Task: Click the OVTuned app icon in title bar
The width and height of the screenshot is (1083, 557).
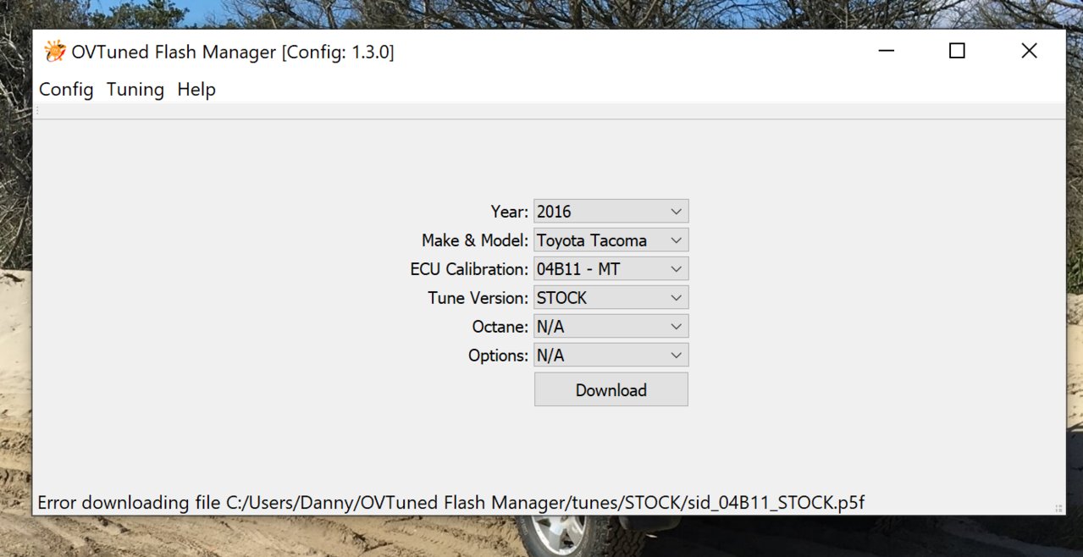Action: point(54,52)
